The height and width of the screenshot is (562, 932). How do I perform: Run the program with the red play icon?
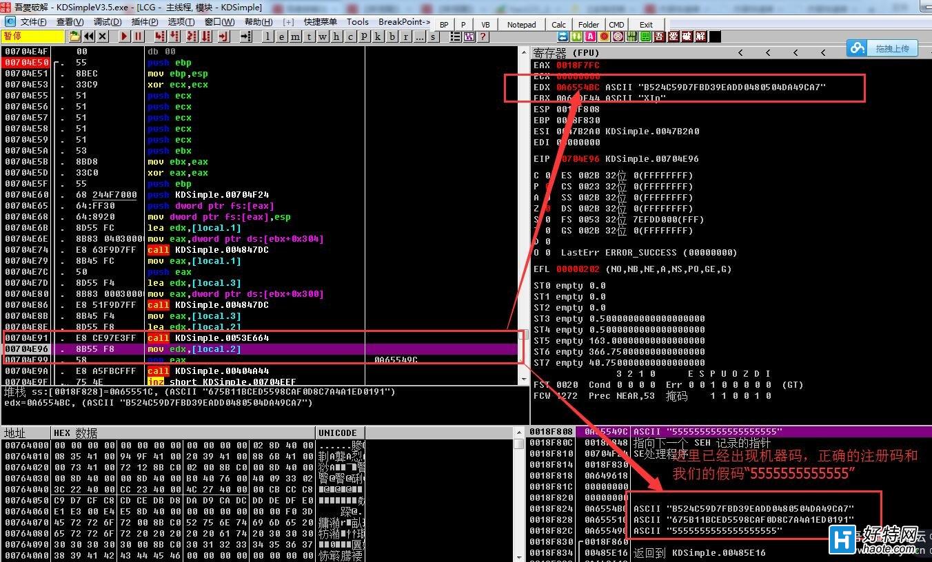(124, 37)
